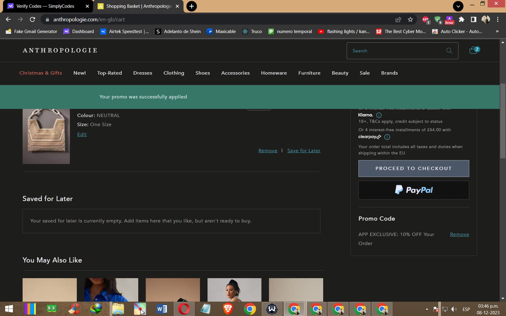
Task: Open the Fake Gmail Generator bookmark
Action: (x=32, y=31)
